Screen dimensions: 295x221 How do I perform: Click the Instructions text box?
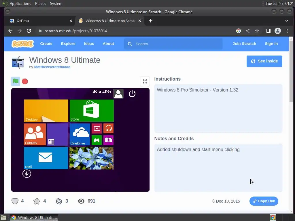click(x=218, y=108)
